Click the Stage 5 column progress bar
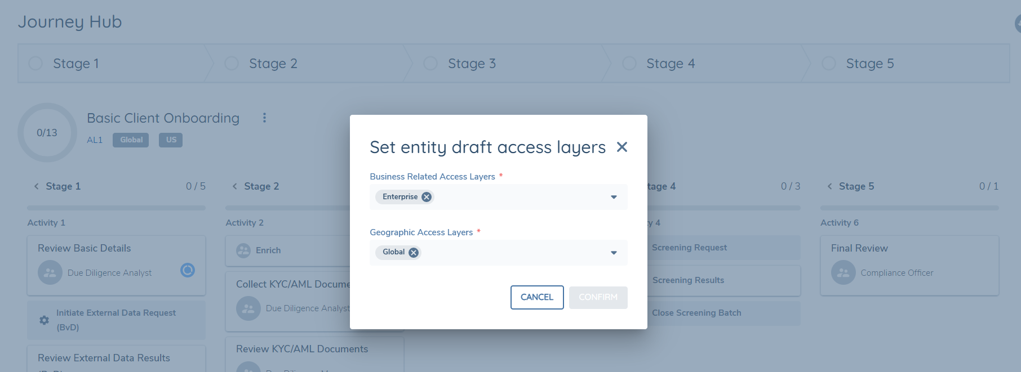This screenshot has height=372, width=1021. pos(909,208)
